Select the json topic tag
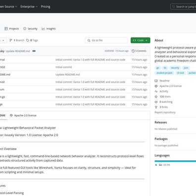This screenshot has height=196, width=196. point(186,68)
